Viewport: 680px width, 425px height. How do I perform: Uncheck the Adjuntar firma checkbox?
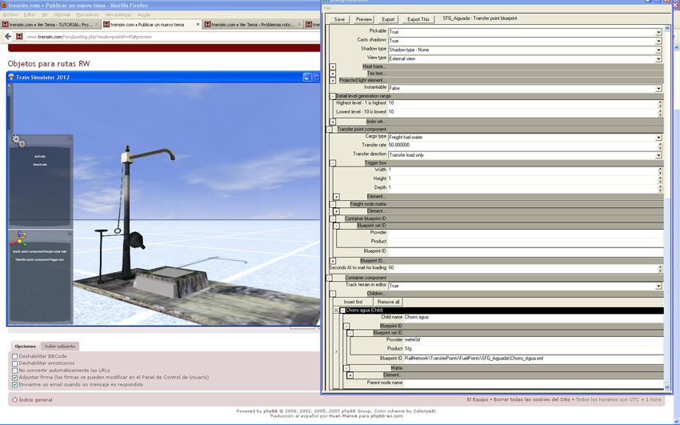coord(14,377)
